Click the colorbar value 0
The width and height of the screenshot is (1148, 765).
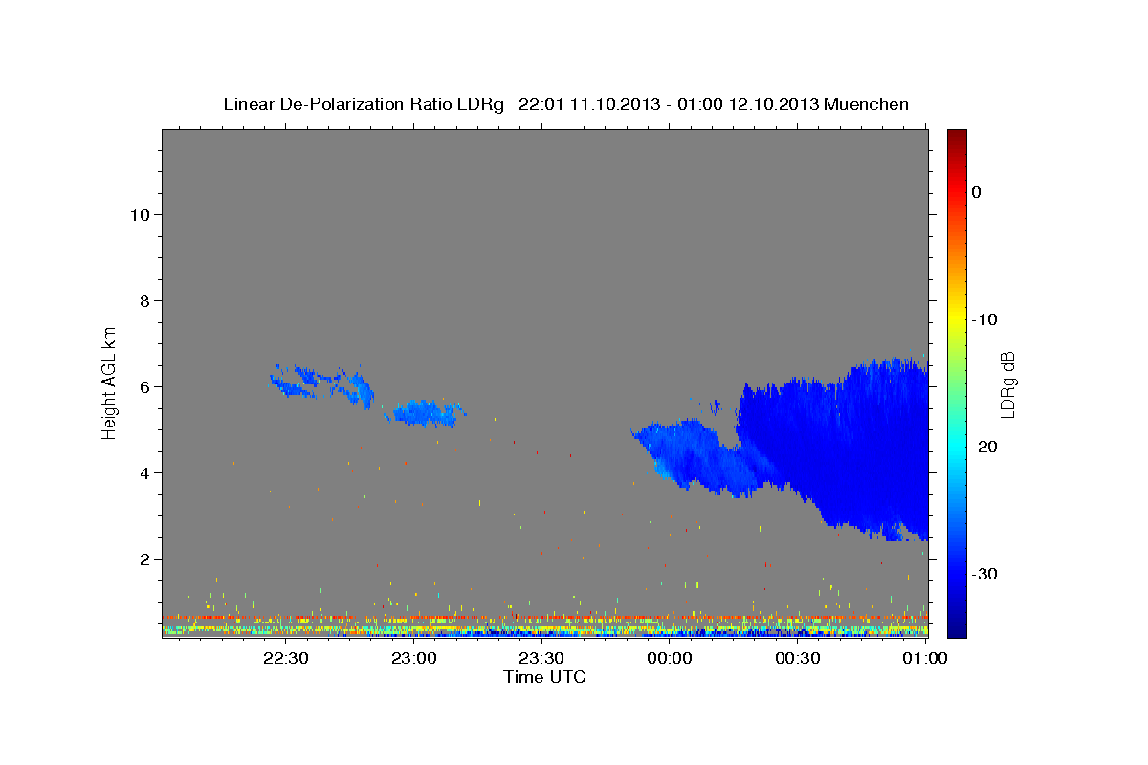pos(977,192)
